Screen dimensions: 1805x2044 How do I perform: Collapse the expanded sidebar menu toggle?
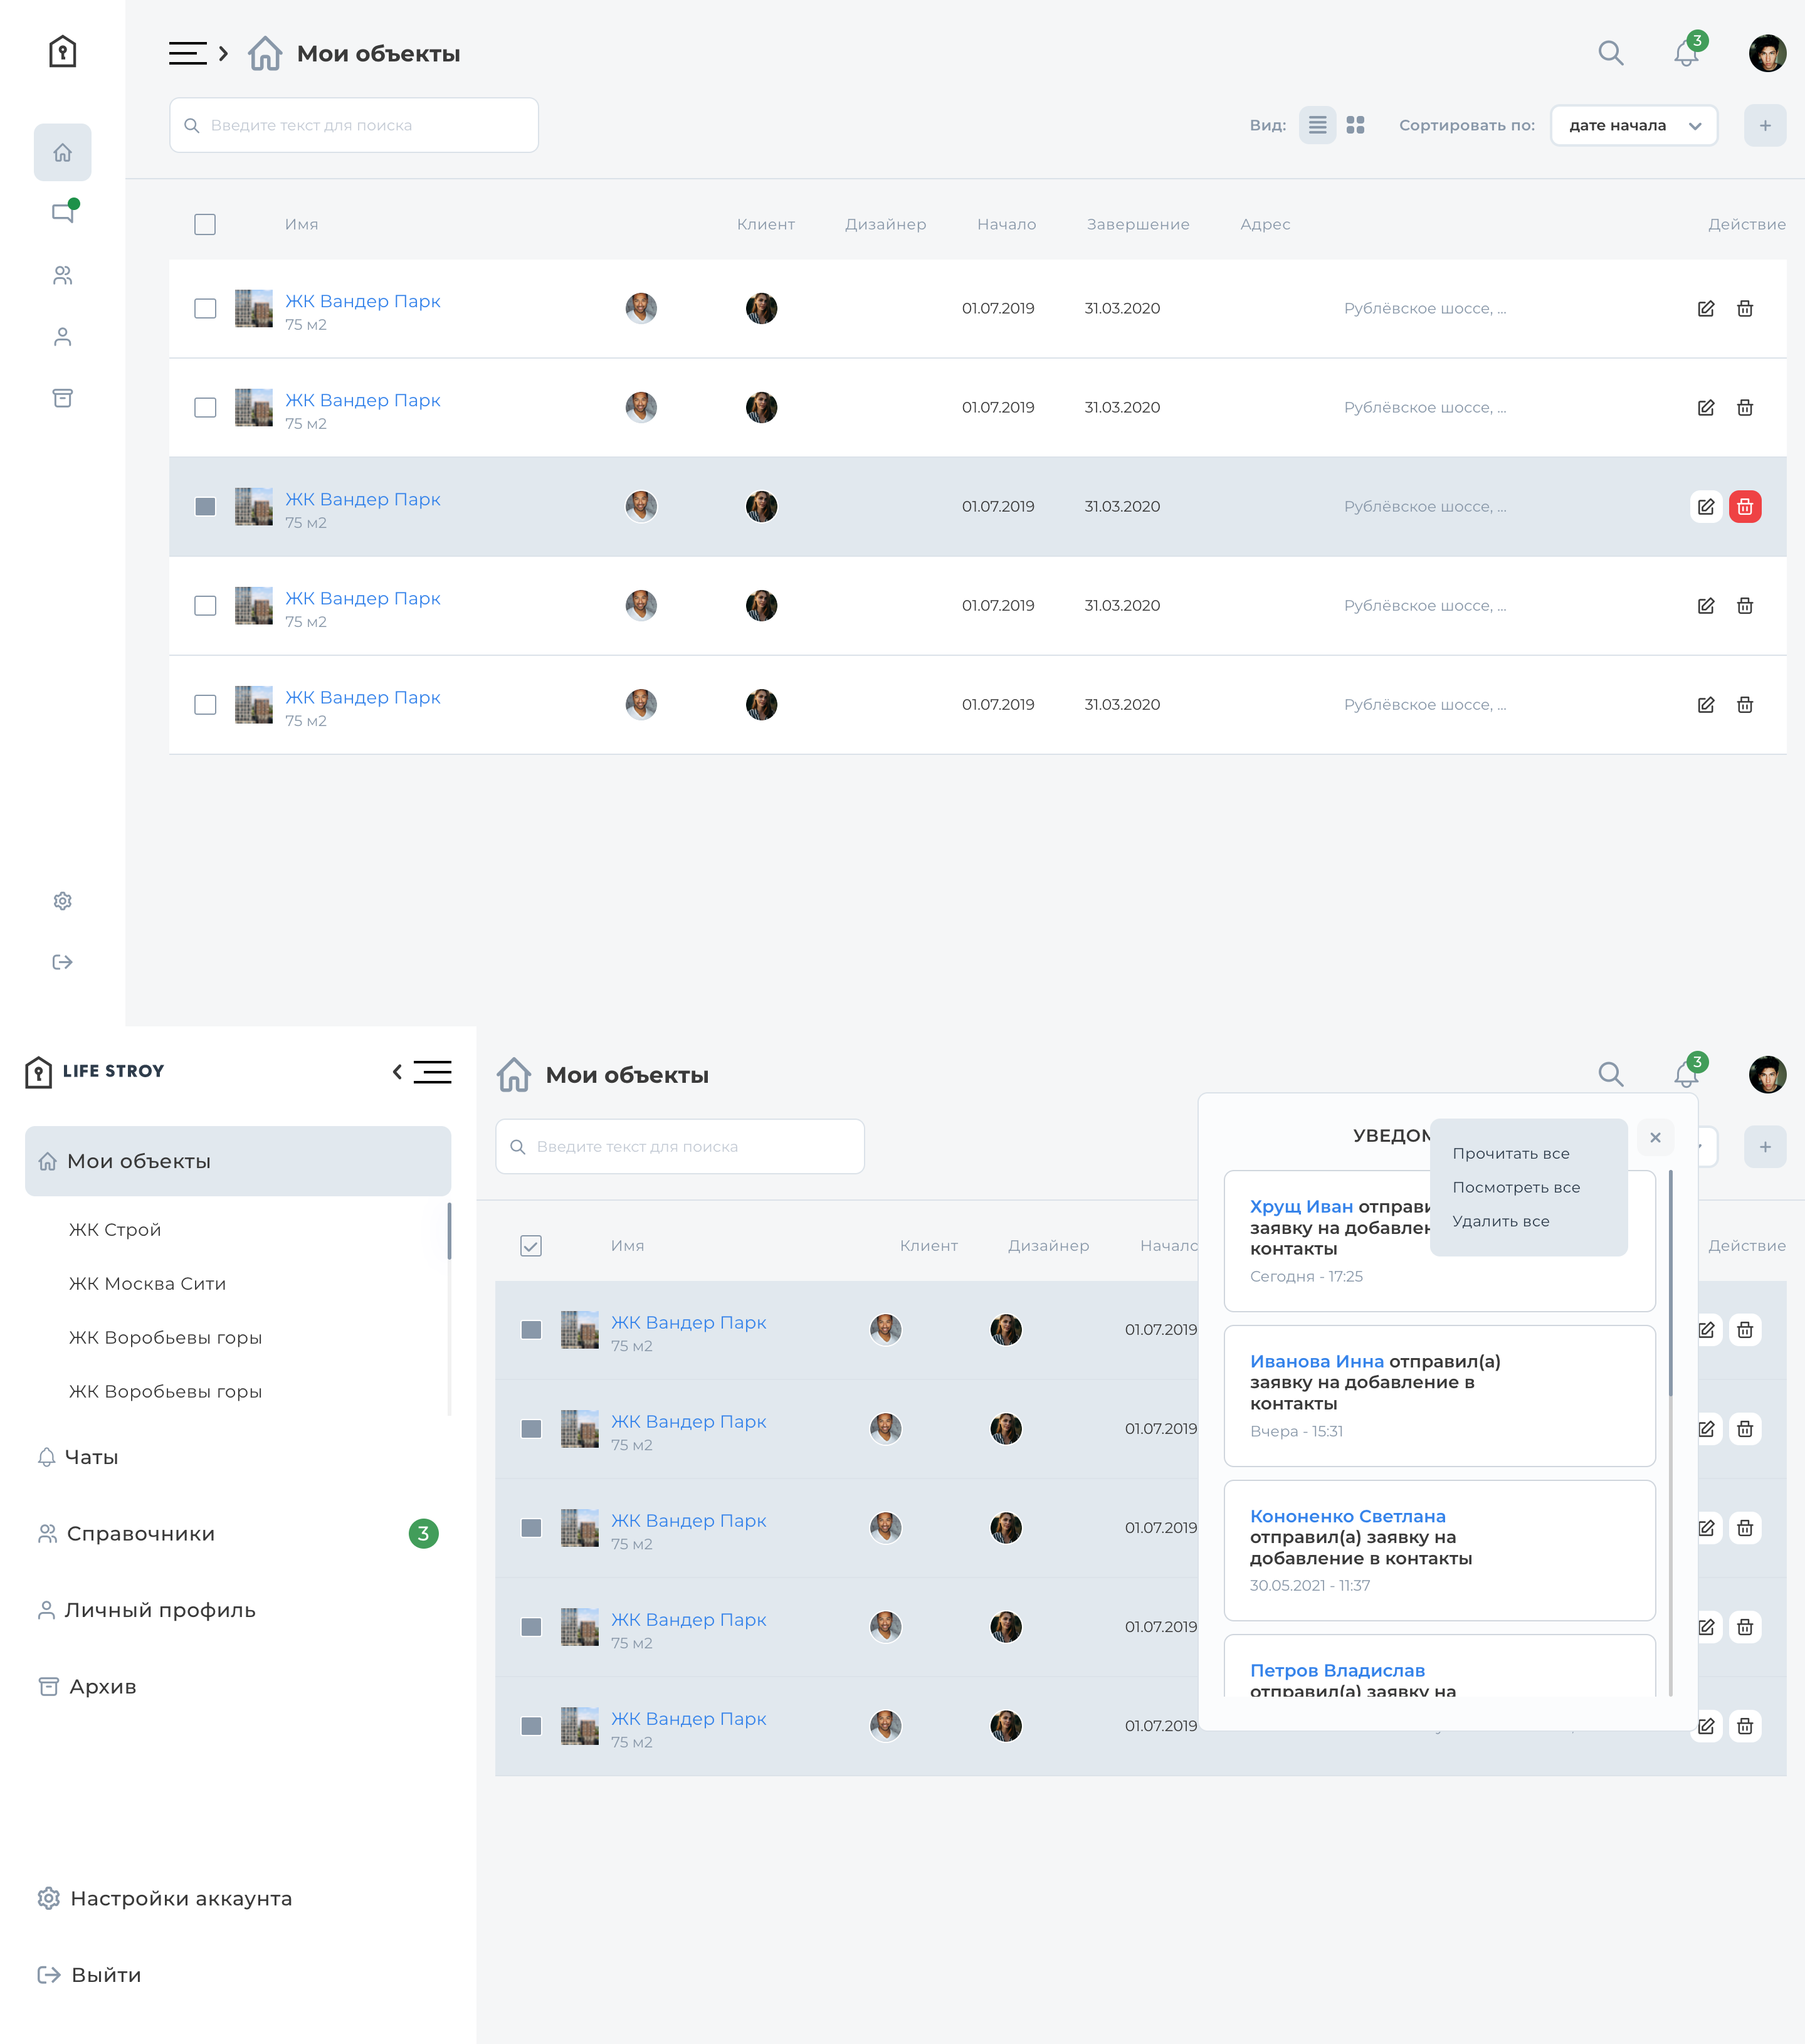tap(422, 1072)
